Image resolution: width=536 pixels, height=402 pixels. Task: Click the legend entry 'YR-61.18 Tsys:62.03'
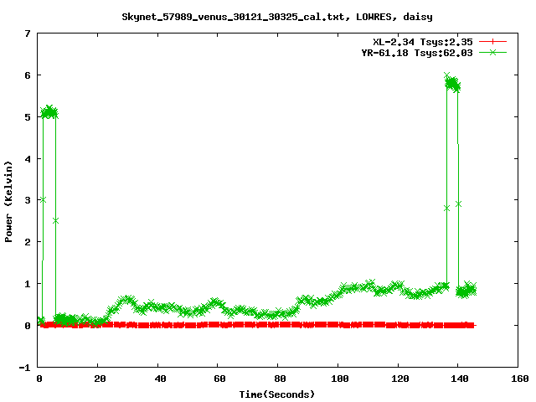417,53
